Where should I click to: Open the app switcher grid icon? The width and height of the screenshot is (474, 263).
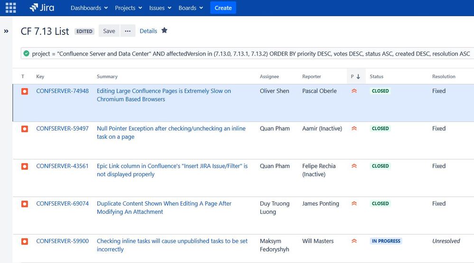(10, 8)
